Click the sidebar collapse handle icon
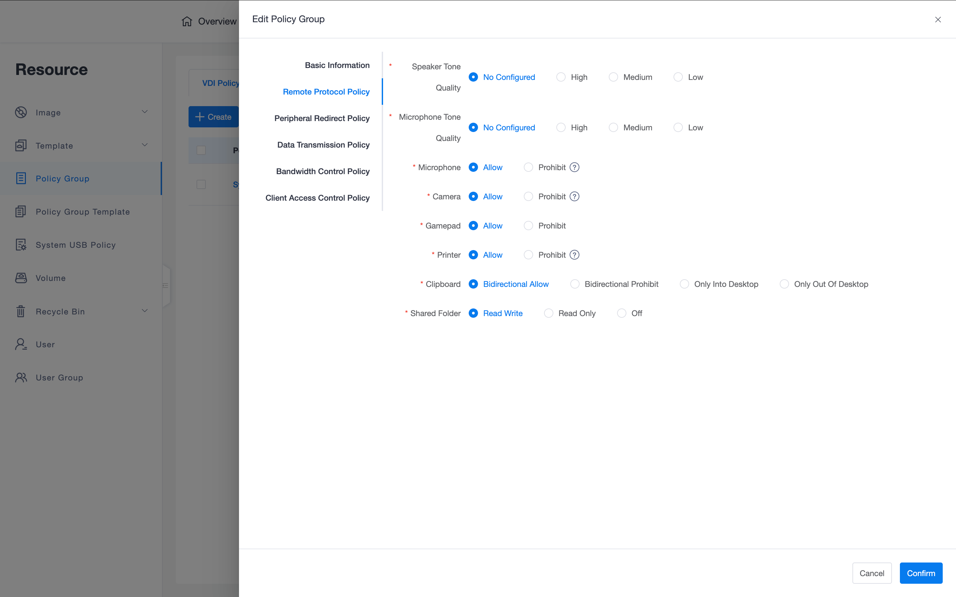 pyautogui.click(x=166, y=286)
